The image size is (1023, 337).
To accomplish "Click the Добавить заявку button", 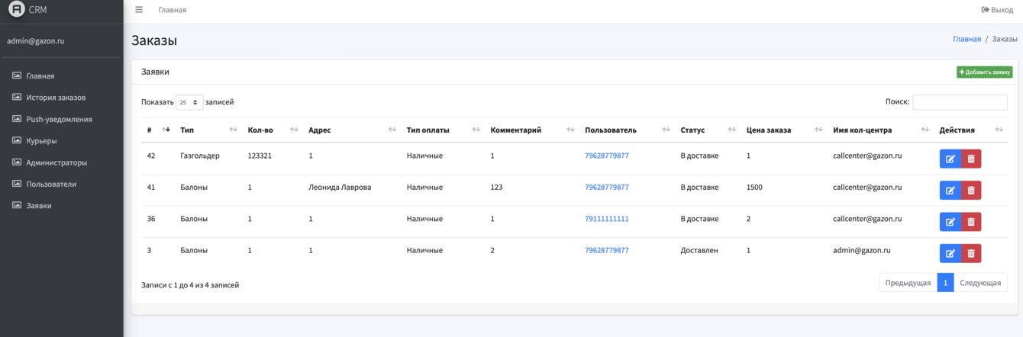I will [984, 72].
